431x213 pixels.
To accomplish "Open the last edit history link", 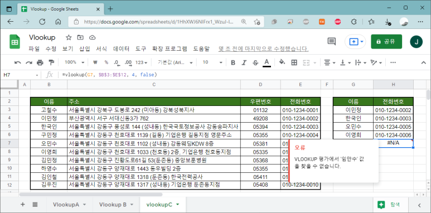I will (x=263, y=49).
